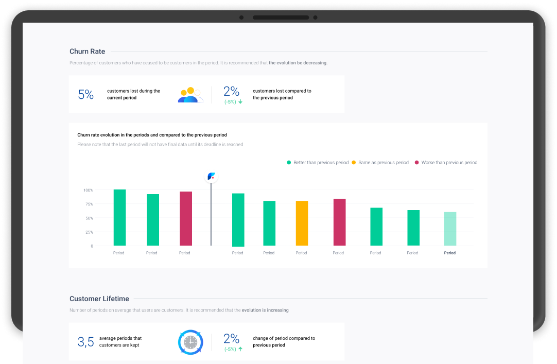Select the red bar left of the marker line
Image resolution: width=557 pixels, height=364 pixels.
pyautogui.click(x=185, y=218)
